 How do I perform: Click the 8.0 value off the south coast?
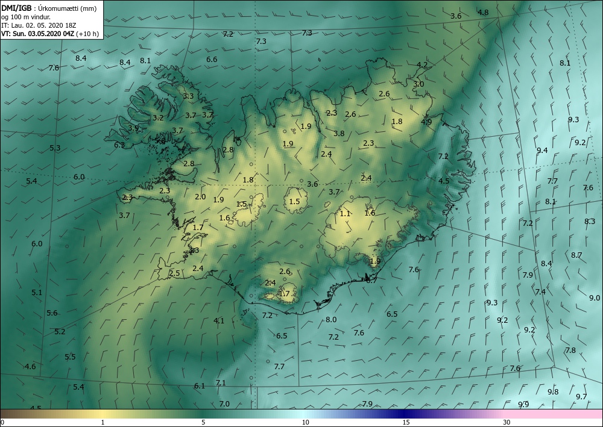coord(331,319)
